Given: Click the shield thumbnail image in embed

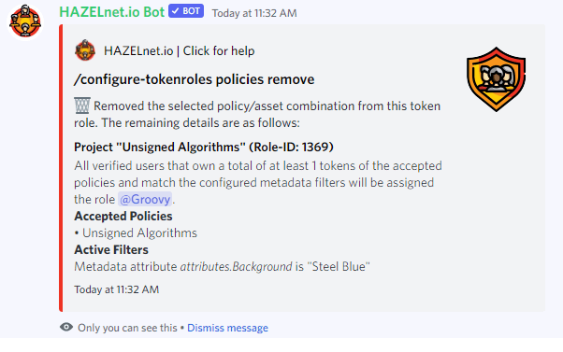Looking at the screenshot, I should [497, 79].
